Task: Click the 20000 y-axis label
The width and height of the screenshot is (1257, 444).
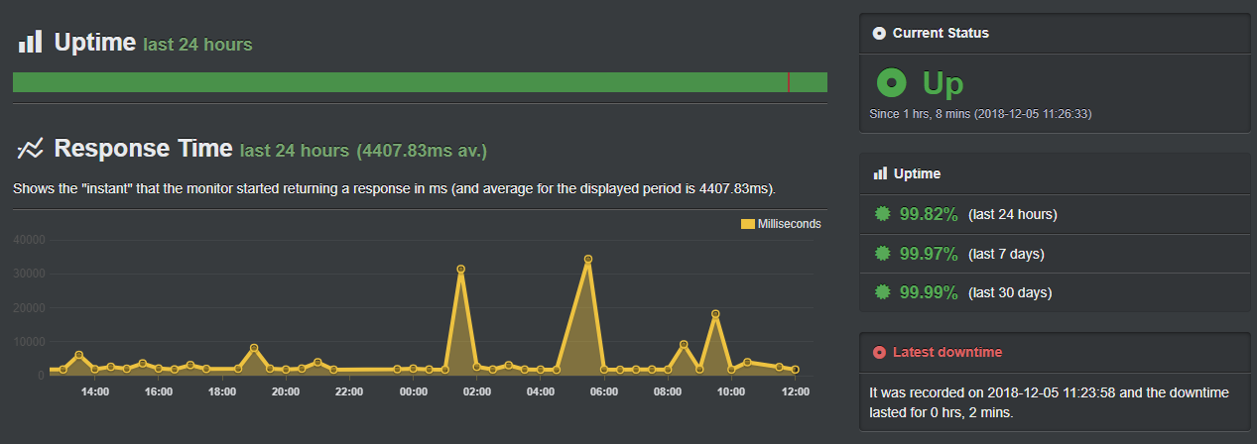Action: pos(30,308)
